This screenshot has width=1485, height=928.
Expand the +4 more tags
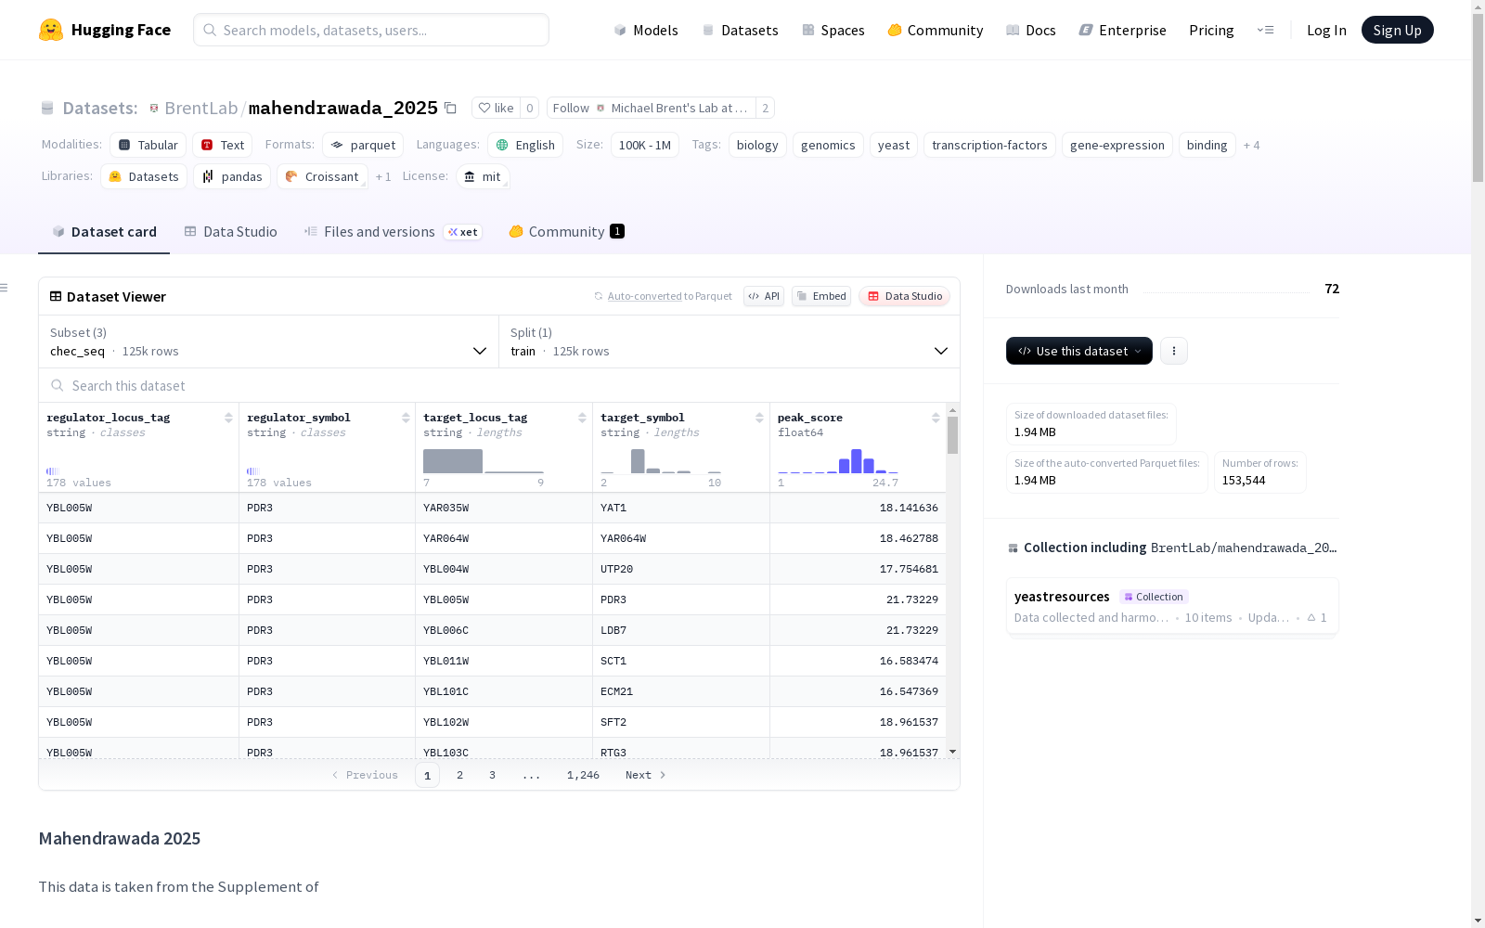[x=1252, y=145]
